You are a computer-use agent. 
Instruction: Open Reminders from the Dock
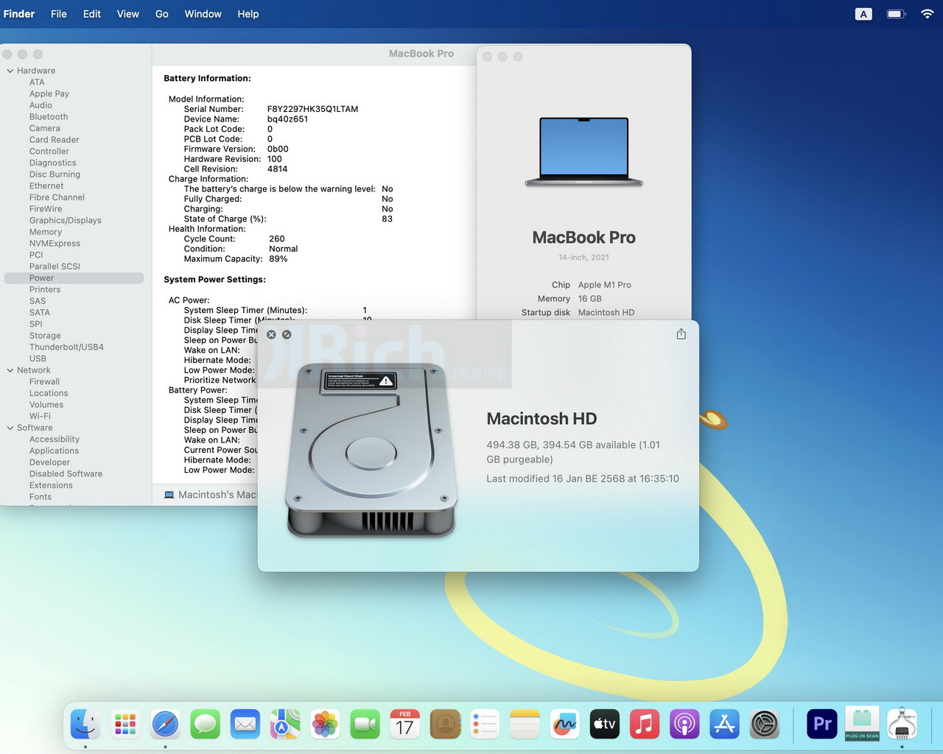click(x=485, y=725)
